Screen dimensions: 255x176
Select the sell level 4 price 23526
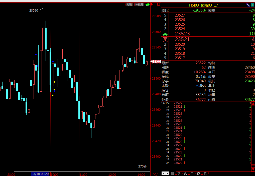coord(180,20)
